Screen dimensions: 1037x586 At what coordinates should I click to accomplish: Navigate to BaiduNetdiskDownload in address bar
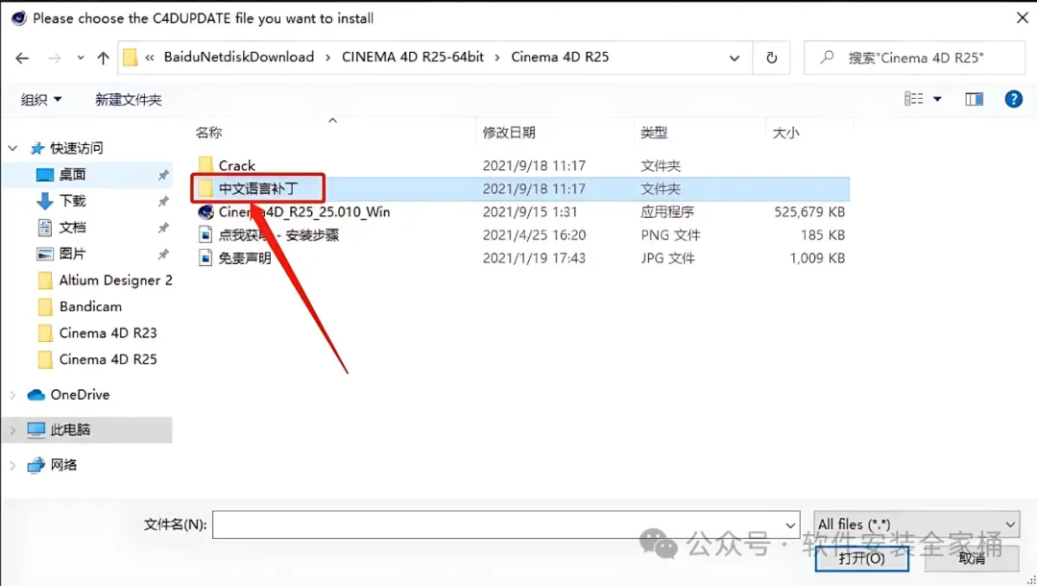pos(239,57)
